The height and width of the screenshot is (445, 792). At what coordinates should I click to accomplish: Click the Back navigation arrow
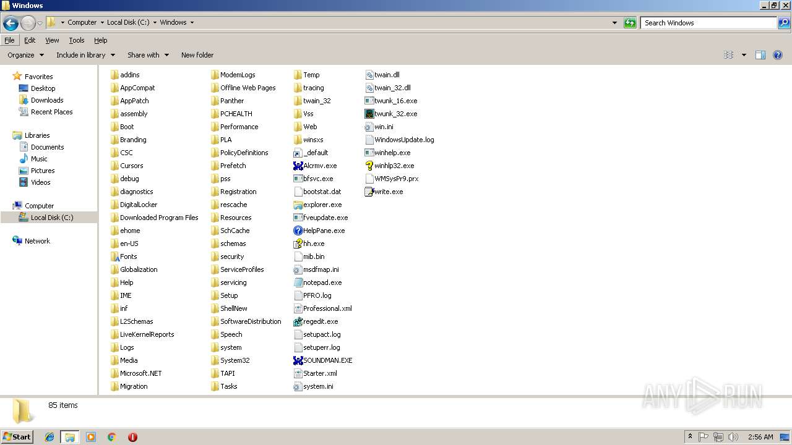tap(11, 23)
